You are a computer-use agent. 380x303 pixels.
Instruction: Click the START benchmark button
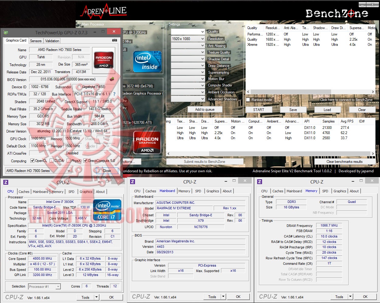tap(259, 110)
